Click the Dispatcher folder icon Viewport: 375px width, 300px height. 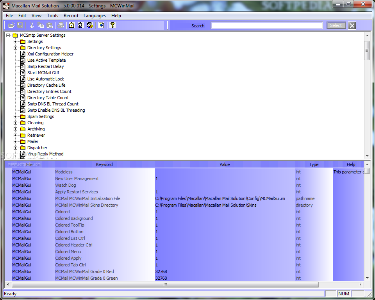point(23,148)
